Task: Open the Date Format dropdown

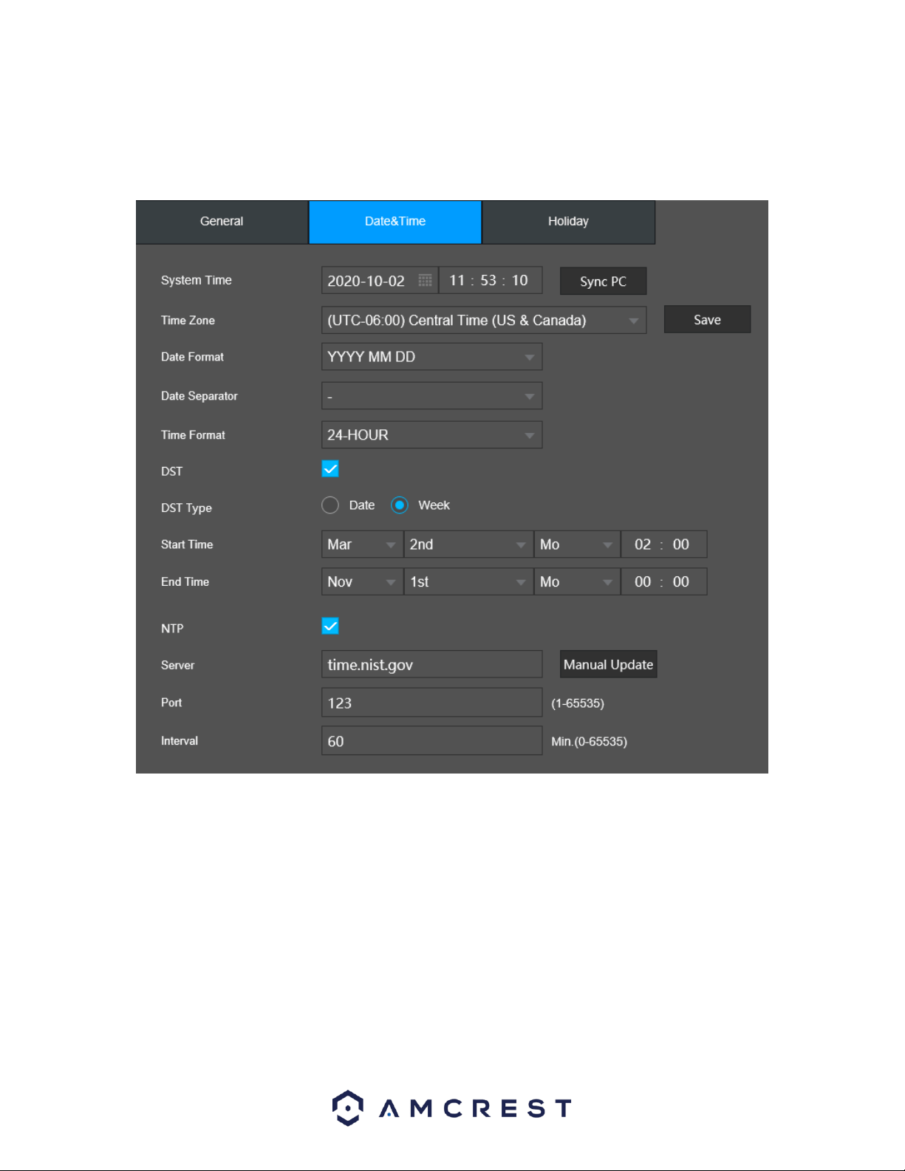Action: click(432, 357)
